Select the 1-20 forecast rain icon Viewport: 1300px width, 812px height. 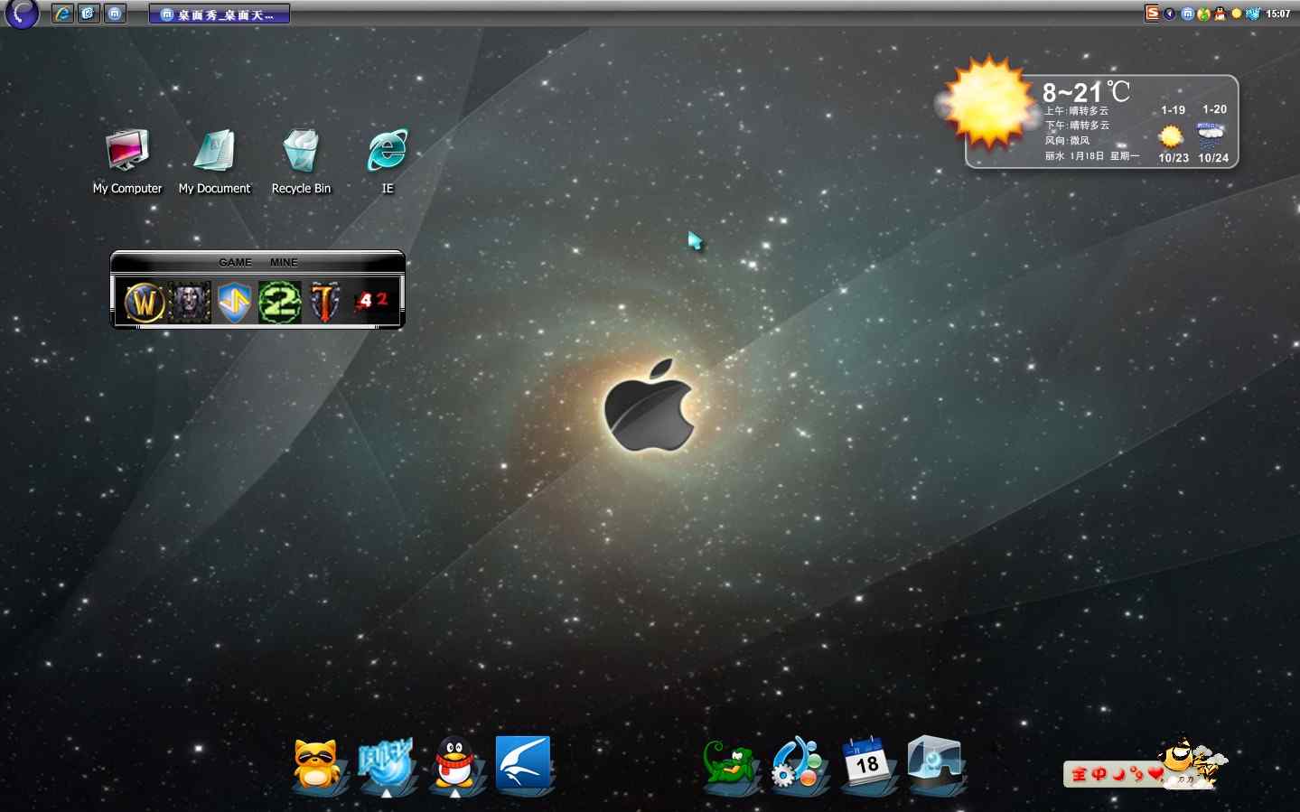pyautogui.click(x=1211, y=136)
